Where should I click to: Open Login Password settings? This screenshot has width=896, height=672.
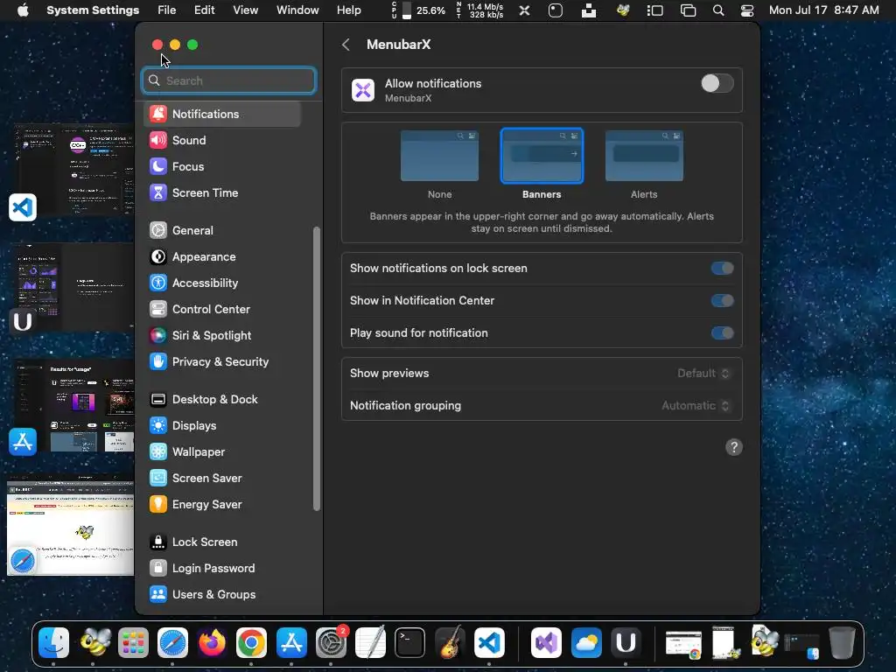coord(222,569)
